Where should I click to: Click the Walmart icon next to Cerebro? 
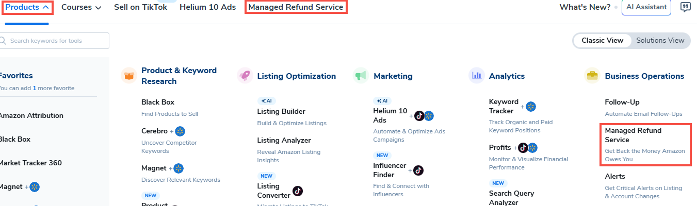pyautogui.click(x=180, y=131)
